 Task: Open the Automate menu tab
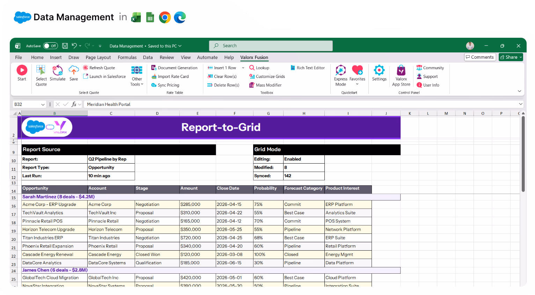[207, 57]
